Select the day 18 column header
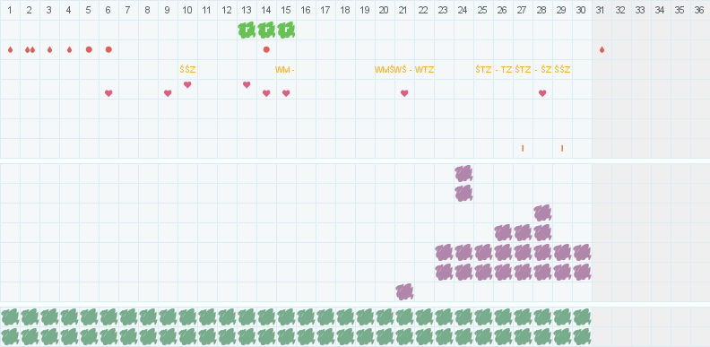Screen dimensions: 710x347 (x=345, y=10)
